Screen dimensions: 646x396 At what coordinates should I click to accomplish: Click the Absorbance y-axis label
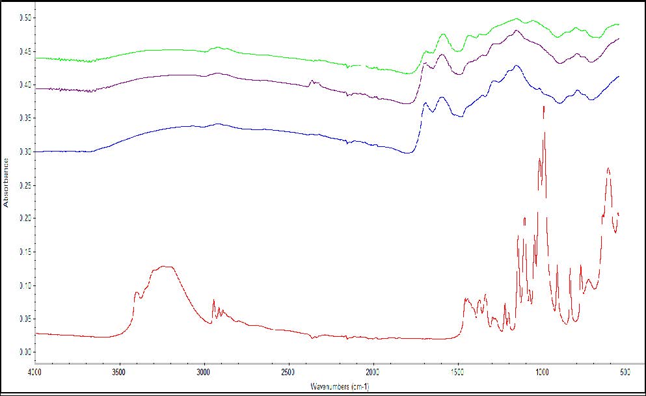(6, 184)
